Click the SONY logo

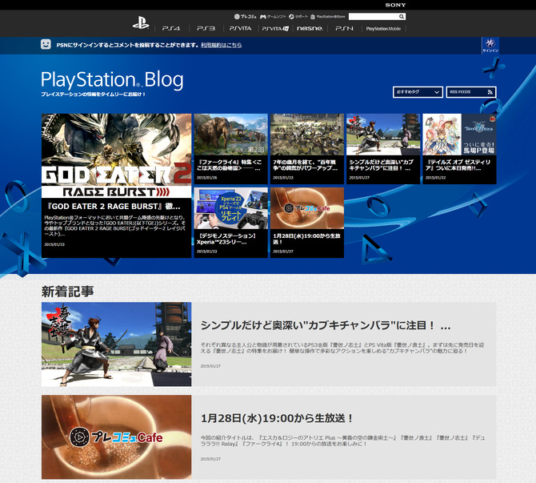tap(395, 5)
